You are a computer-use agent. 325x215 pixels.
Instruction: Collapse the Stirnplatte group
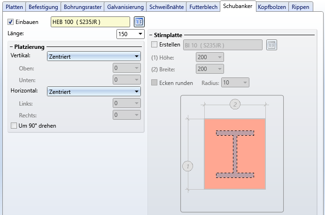click(151, 35)
